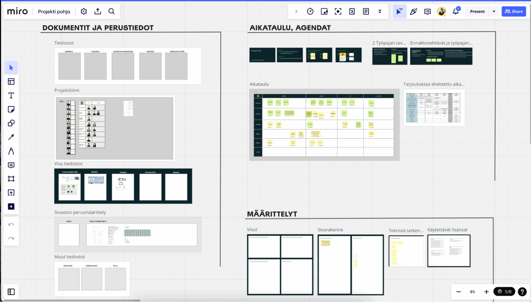
Task: Choose the Select cursor tool
Action: 11,68
